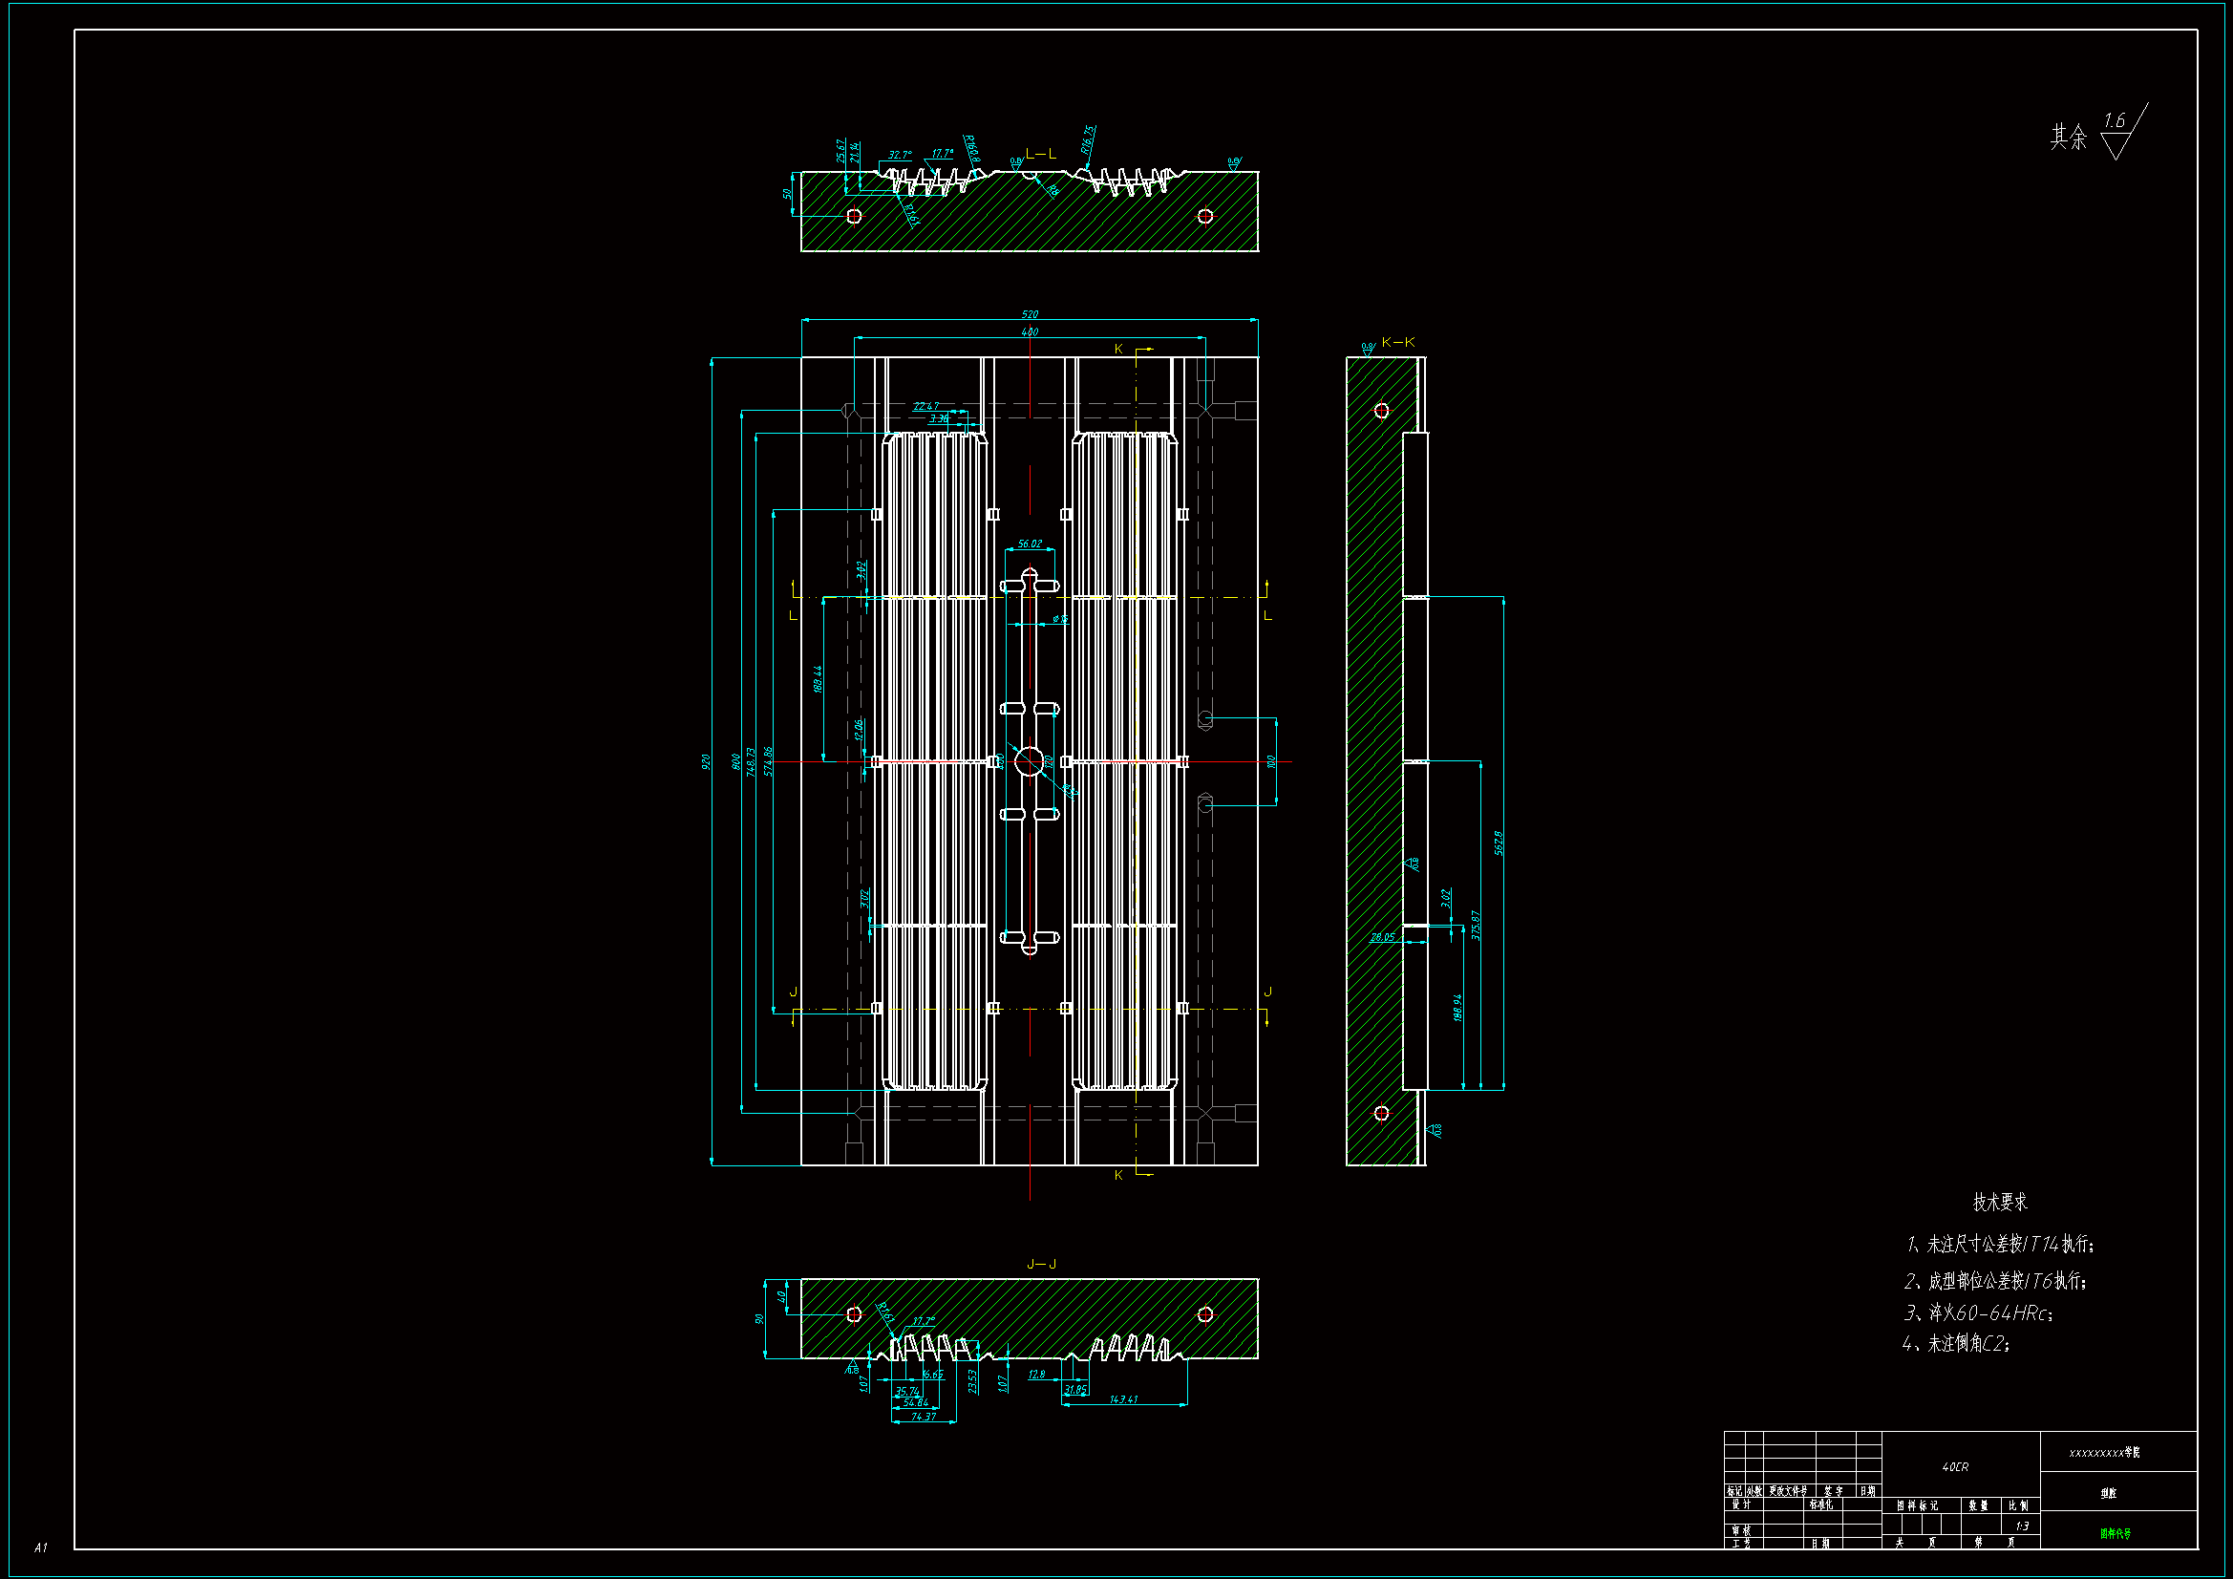Click the R16.75 radius dimension in L-L section

tap(1088, 139)
